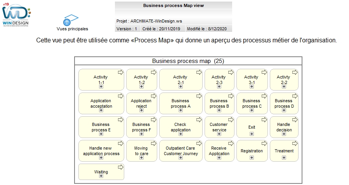Expand Check application using plus sign
Image resolution: width=349 pixels, height=185 pixels.
[x=181, y=134]
